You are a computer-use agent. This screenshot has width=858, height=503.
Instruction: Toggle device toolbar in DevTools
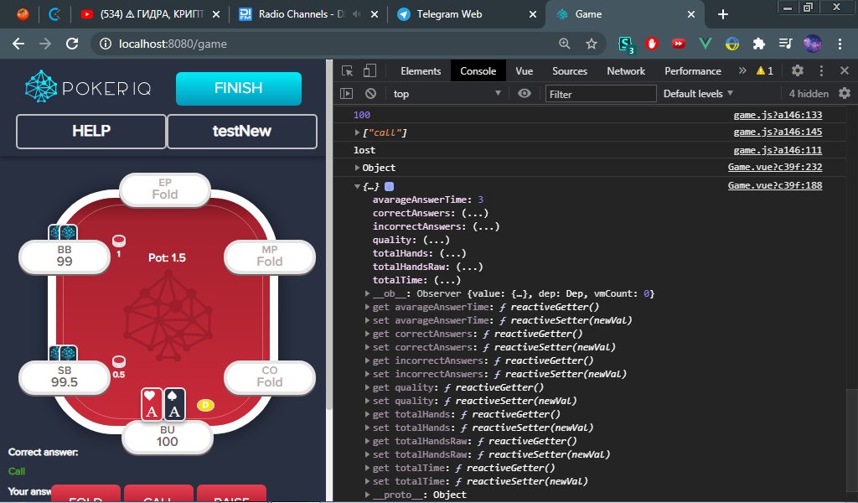point(370,70)
